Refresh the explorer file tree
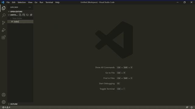Image resolution: width=195 pixels, height=109 pixels. [x=27, y=15]
